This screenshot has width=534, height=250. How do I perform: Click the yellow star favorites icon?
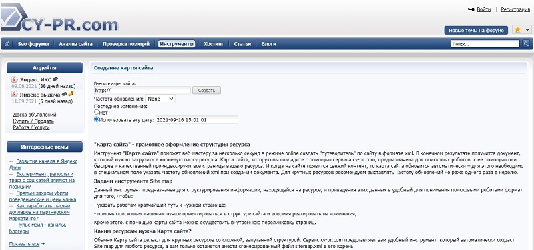(517, 30)
